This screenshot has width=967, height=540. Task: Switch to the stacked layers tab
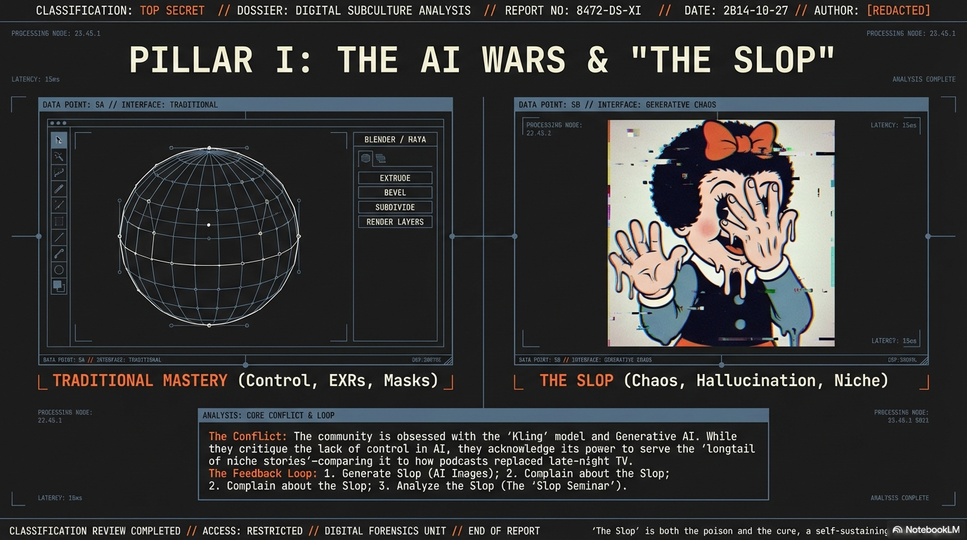(x=381, y=158)
